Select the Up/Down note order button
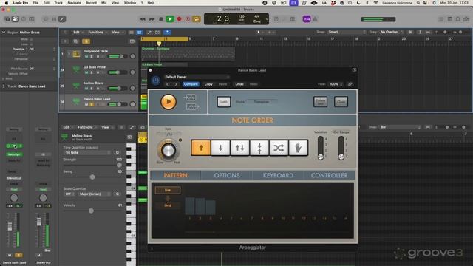 (239, 148)
